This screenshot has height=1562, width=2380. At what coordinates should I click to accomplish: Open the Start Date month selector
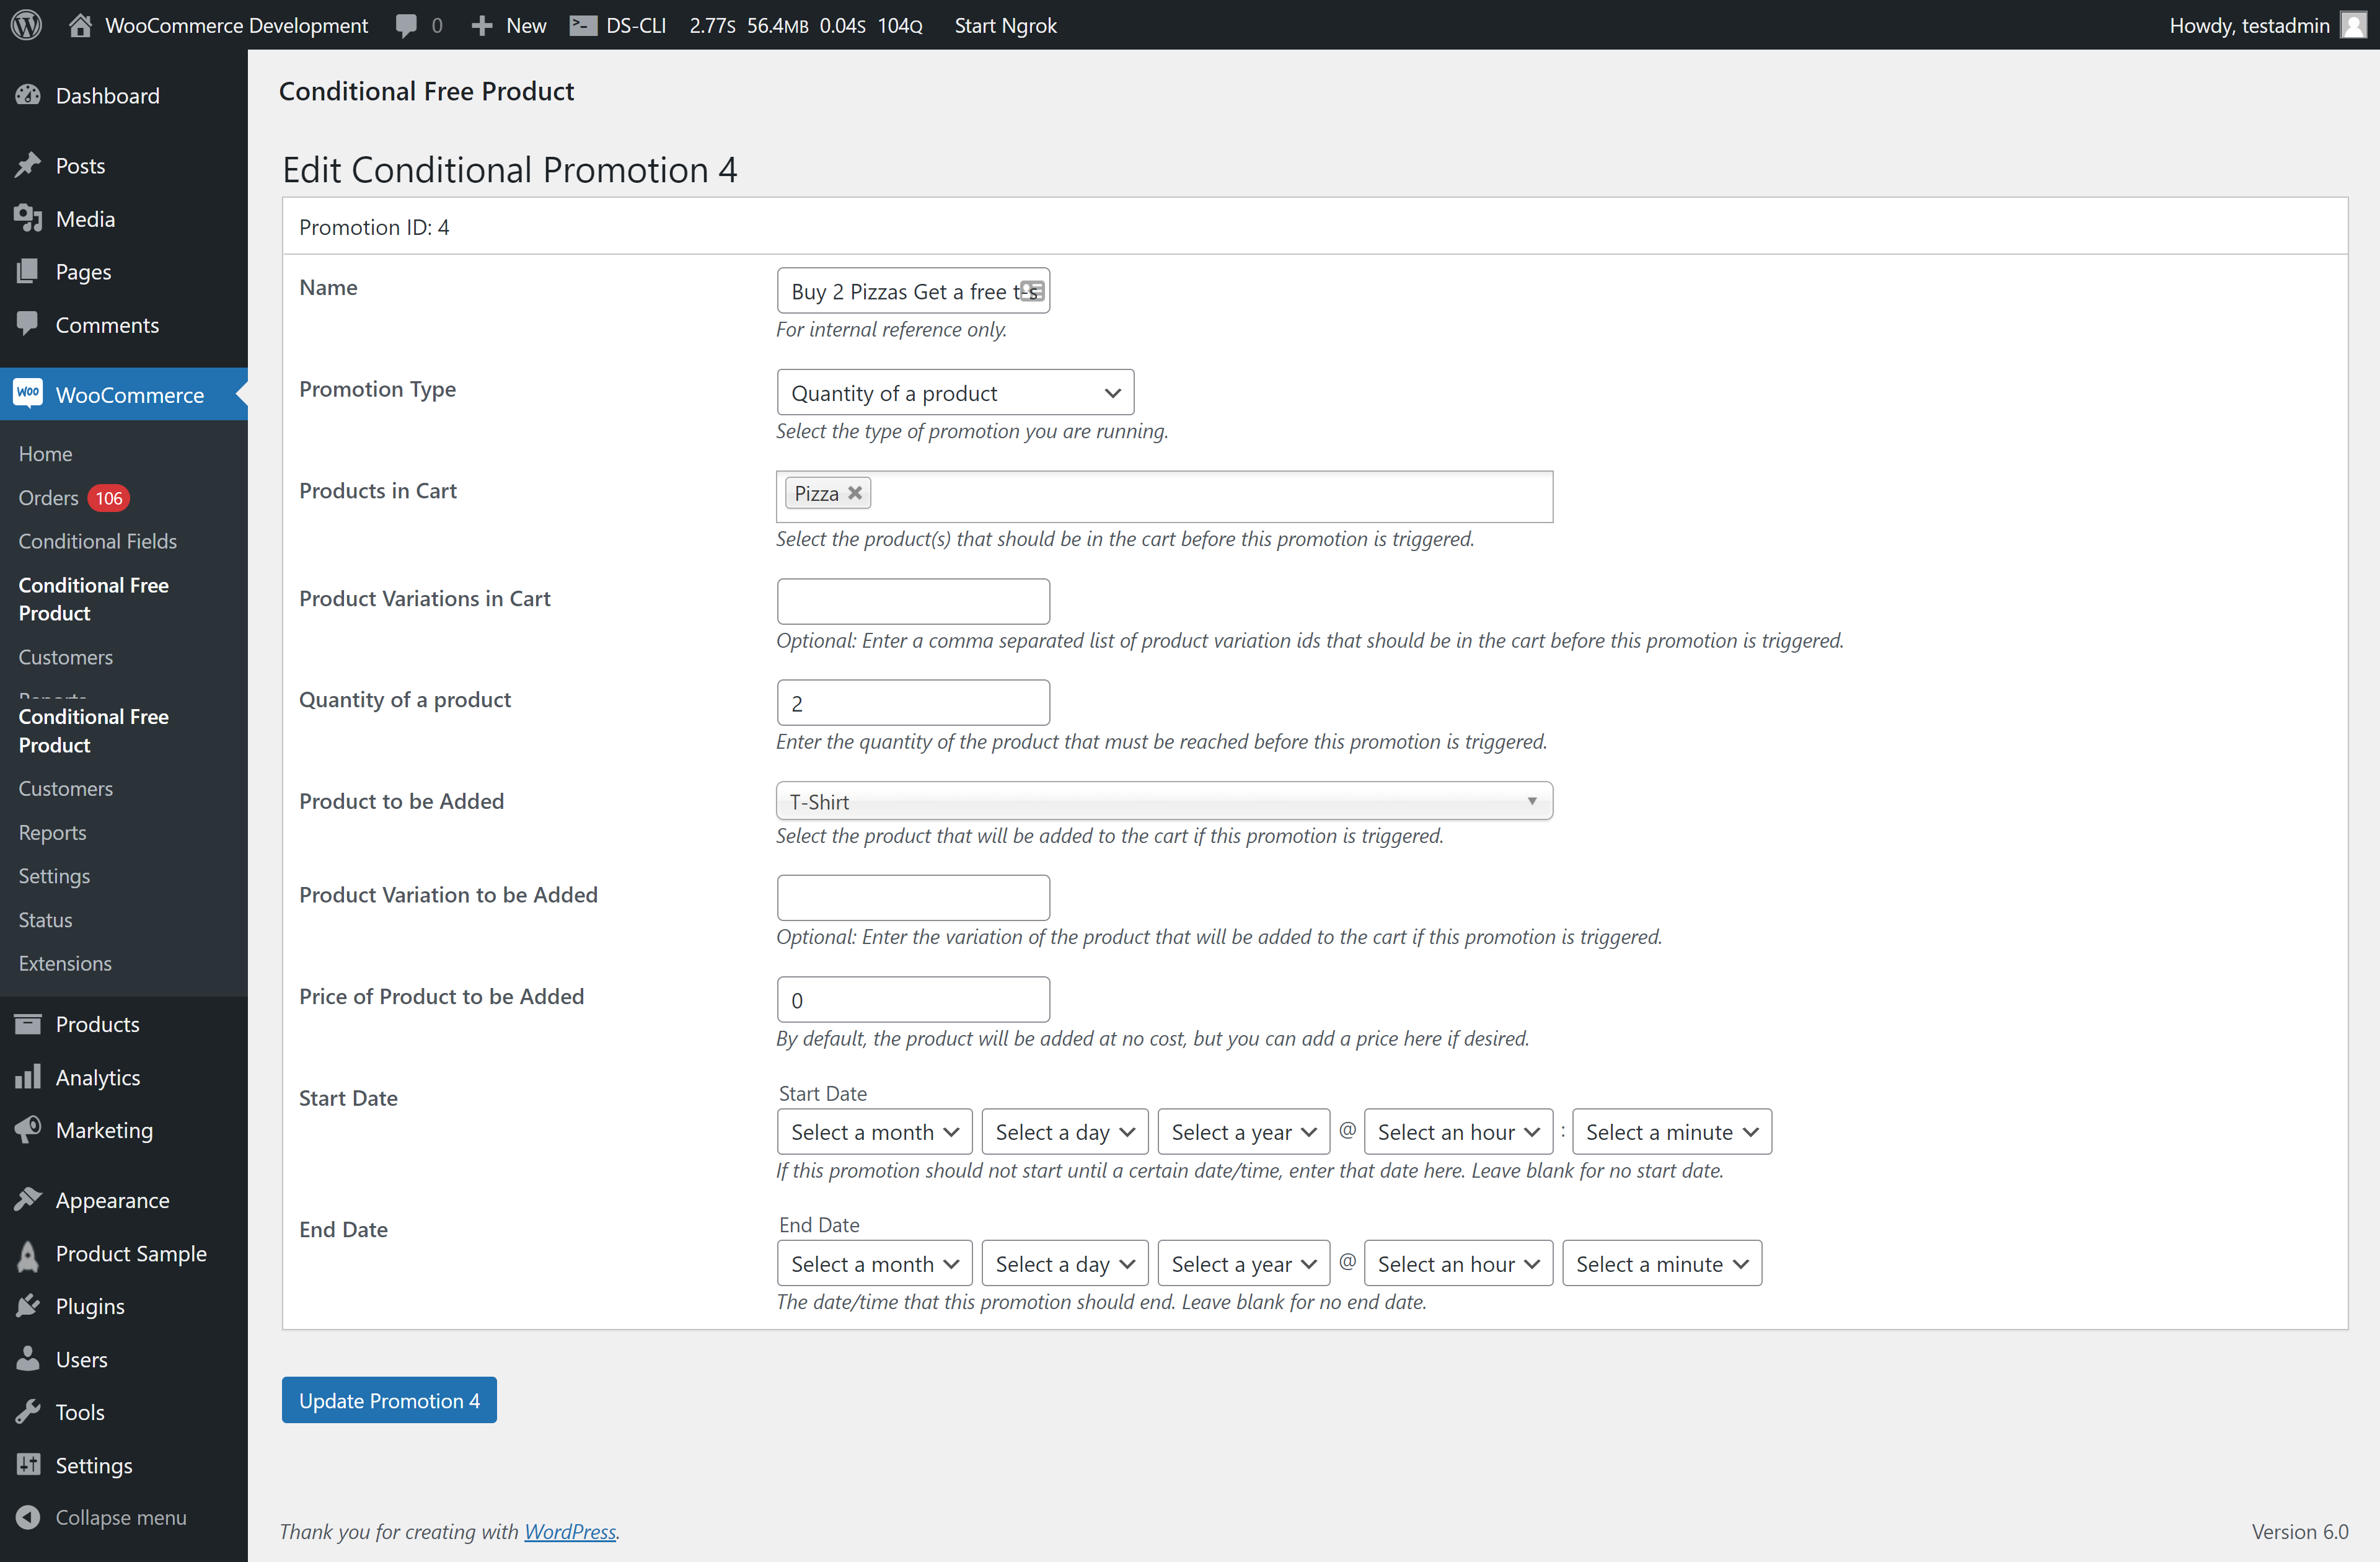[873, 1131]
